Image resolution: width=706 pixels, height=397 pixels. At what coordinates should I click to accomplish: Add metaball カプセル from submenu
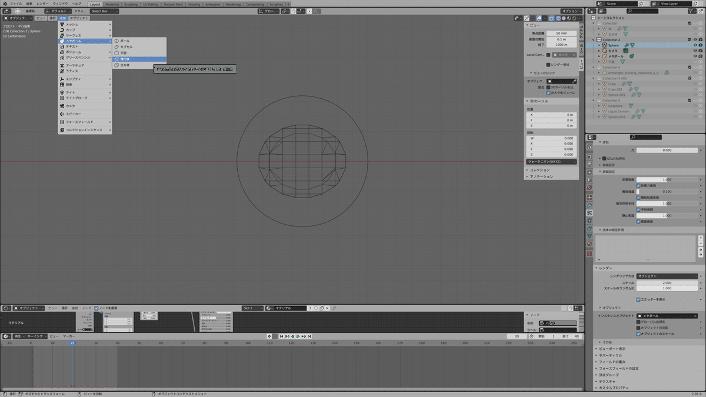[x=139, y=46]
